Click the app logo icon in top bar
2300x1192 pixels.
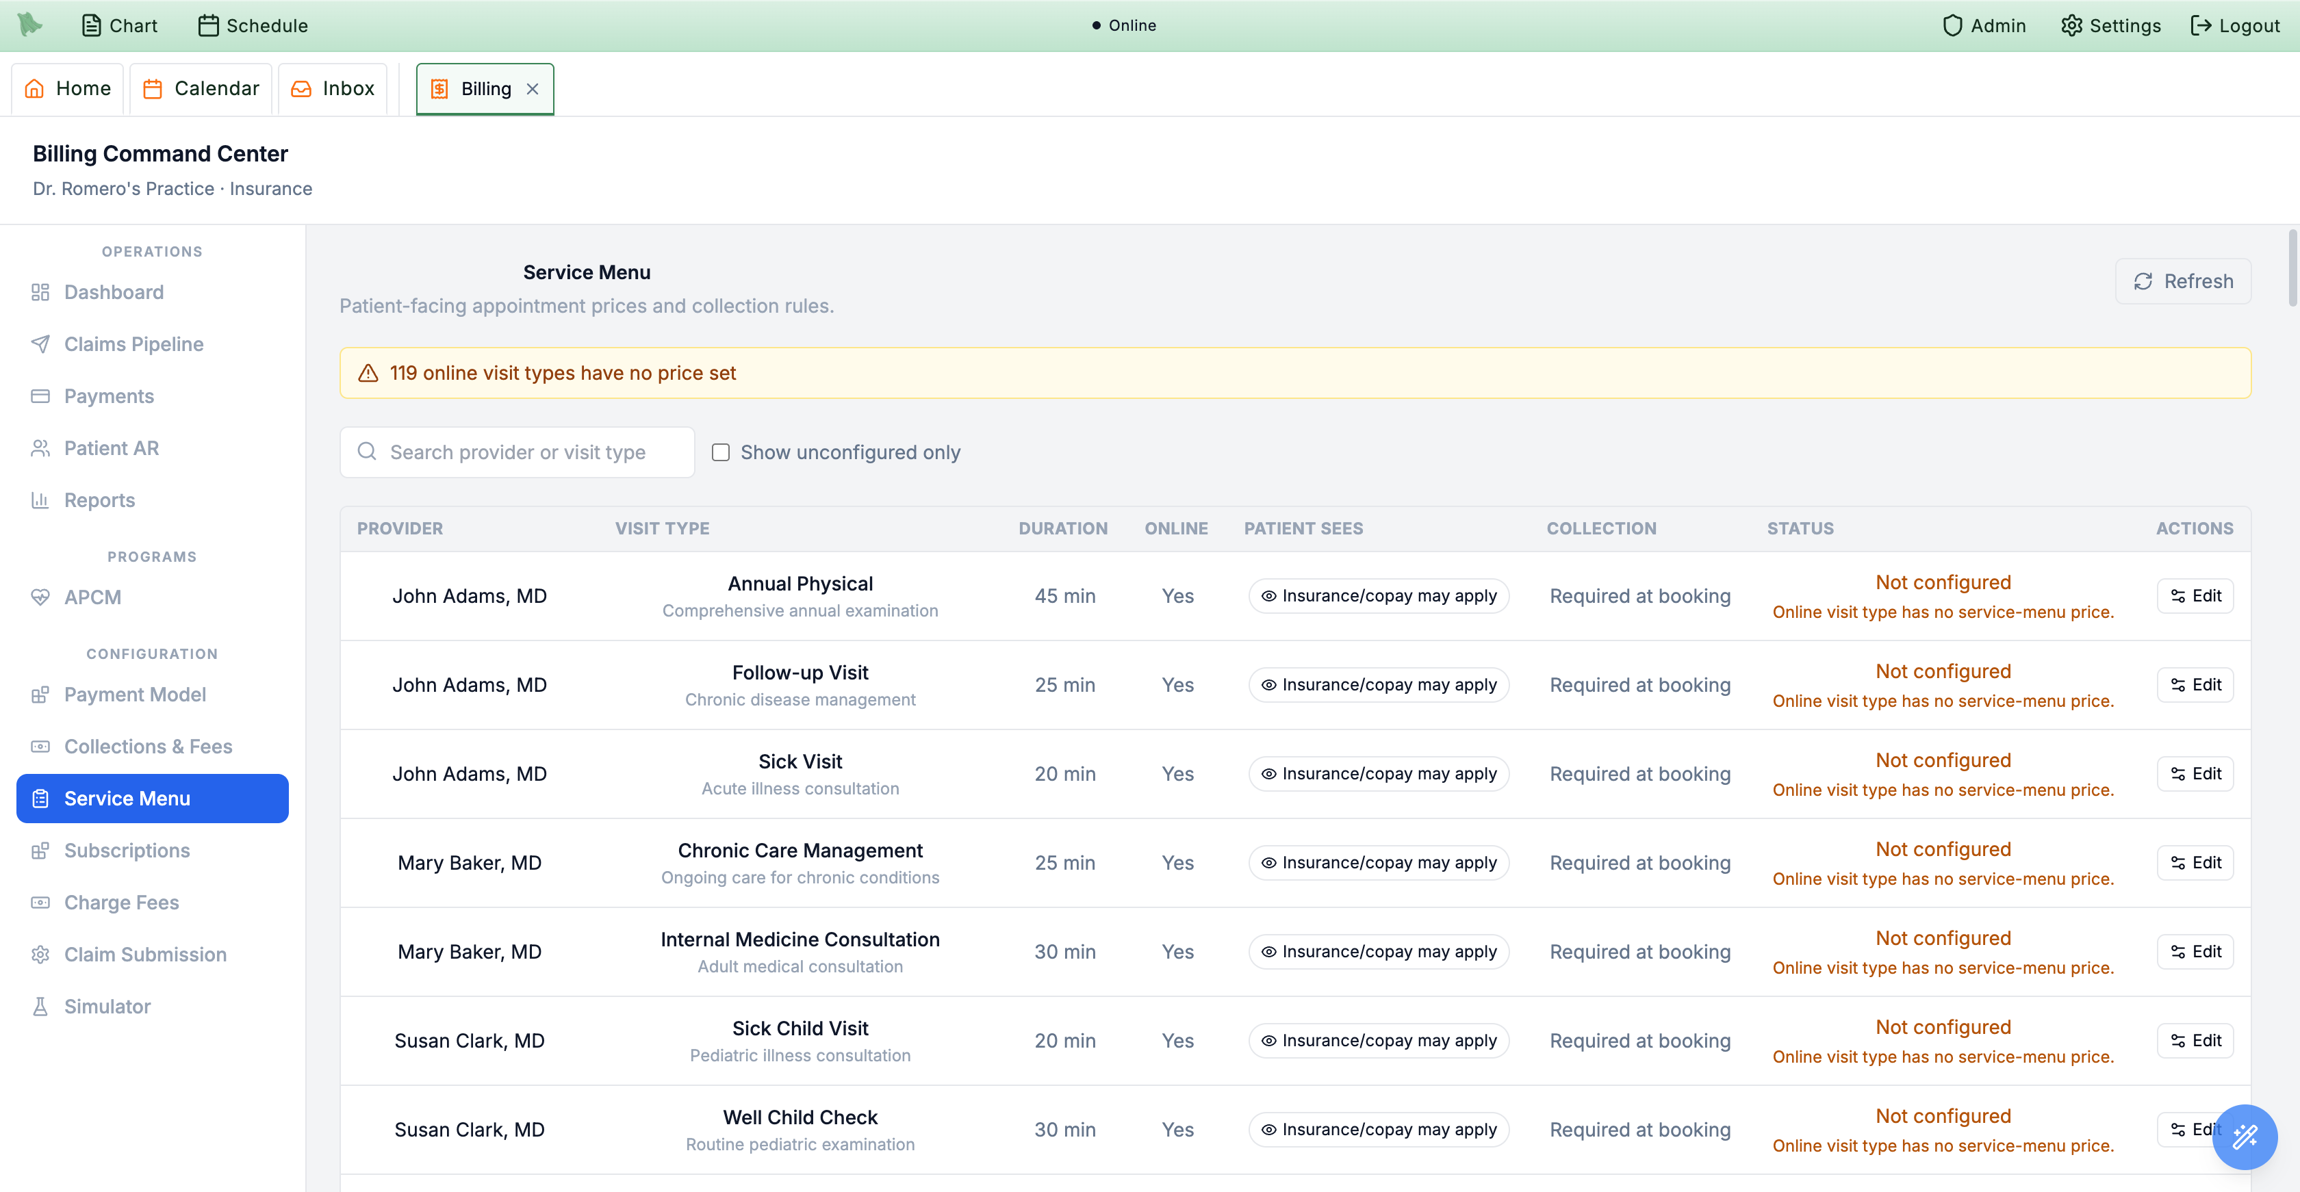tap(29, 25)
